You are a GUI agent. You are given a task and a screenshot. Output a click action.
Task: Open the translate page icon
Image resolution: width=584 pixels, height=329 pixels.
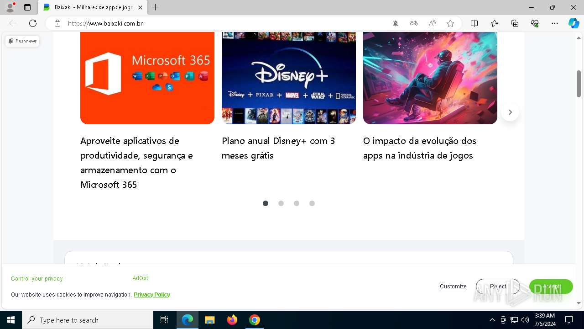[x=414, y=23]
